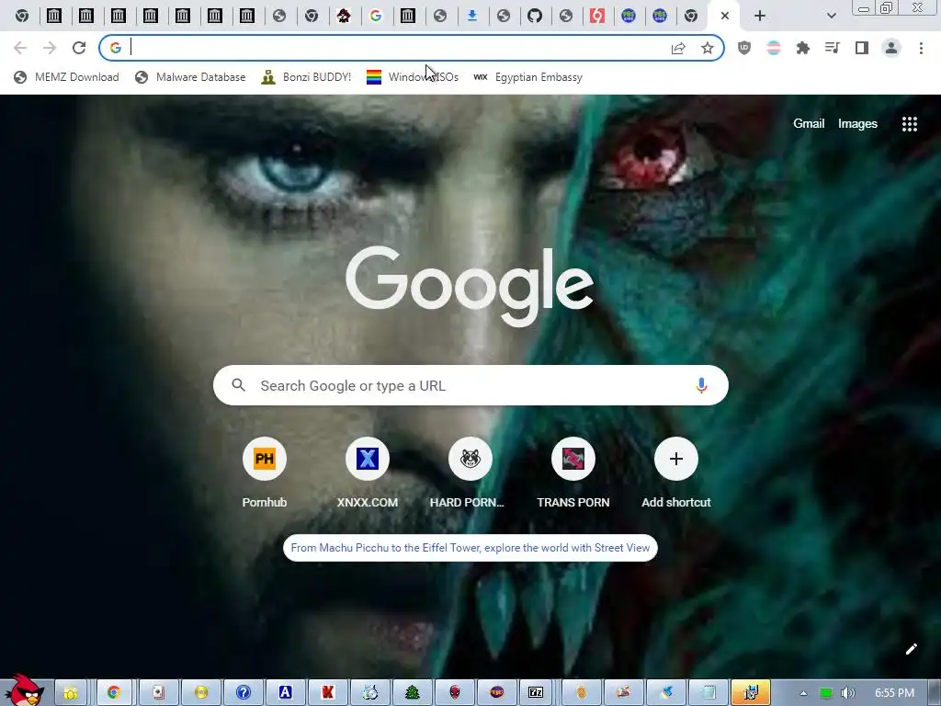
Task: Open the Windows ISOs bookmark
Action: [413, 77]
